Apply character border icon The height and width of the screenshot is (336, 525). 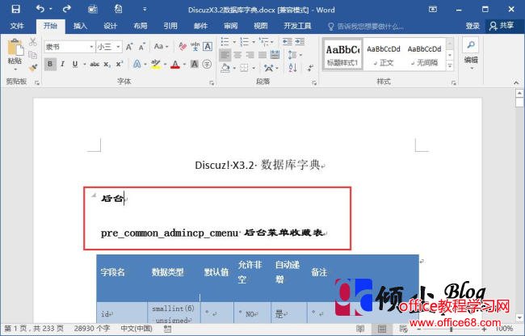tap(208, 47)
